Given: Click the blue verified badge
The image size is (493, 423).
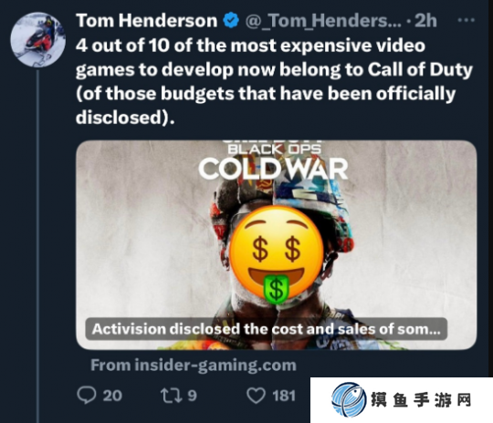Looking at the screenshot, I should click(231, 20).
